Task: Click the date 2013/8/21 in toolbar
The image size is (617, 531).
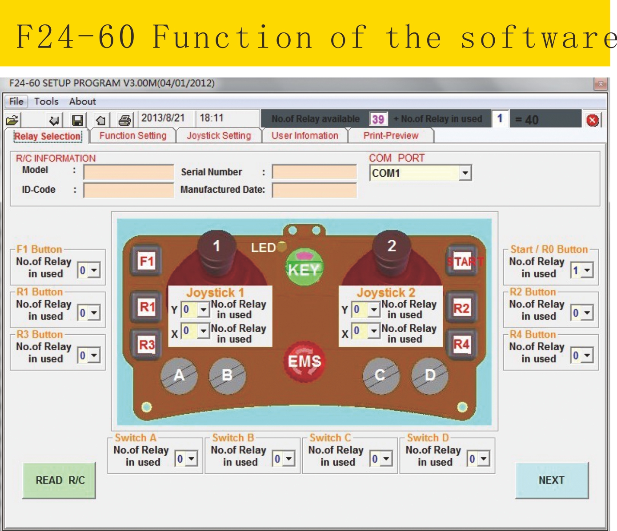Action: (163, 118)
